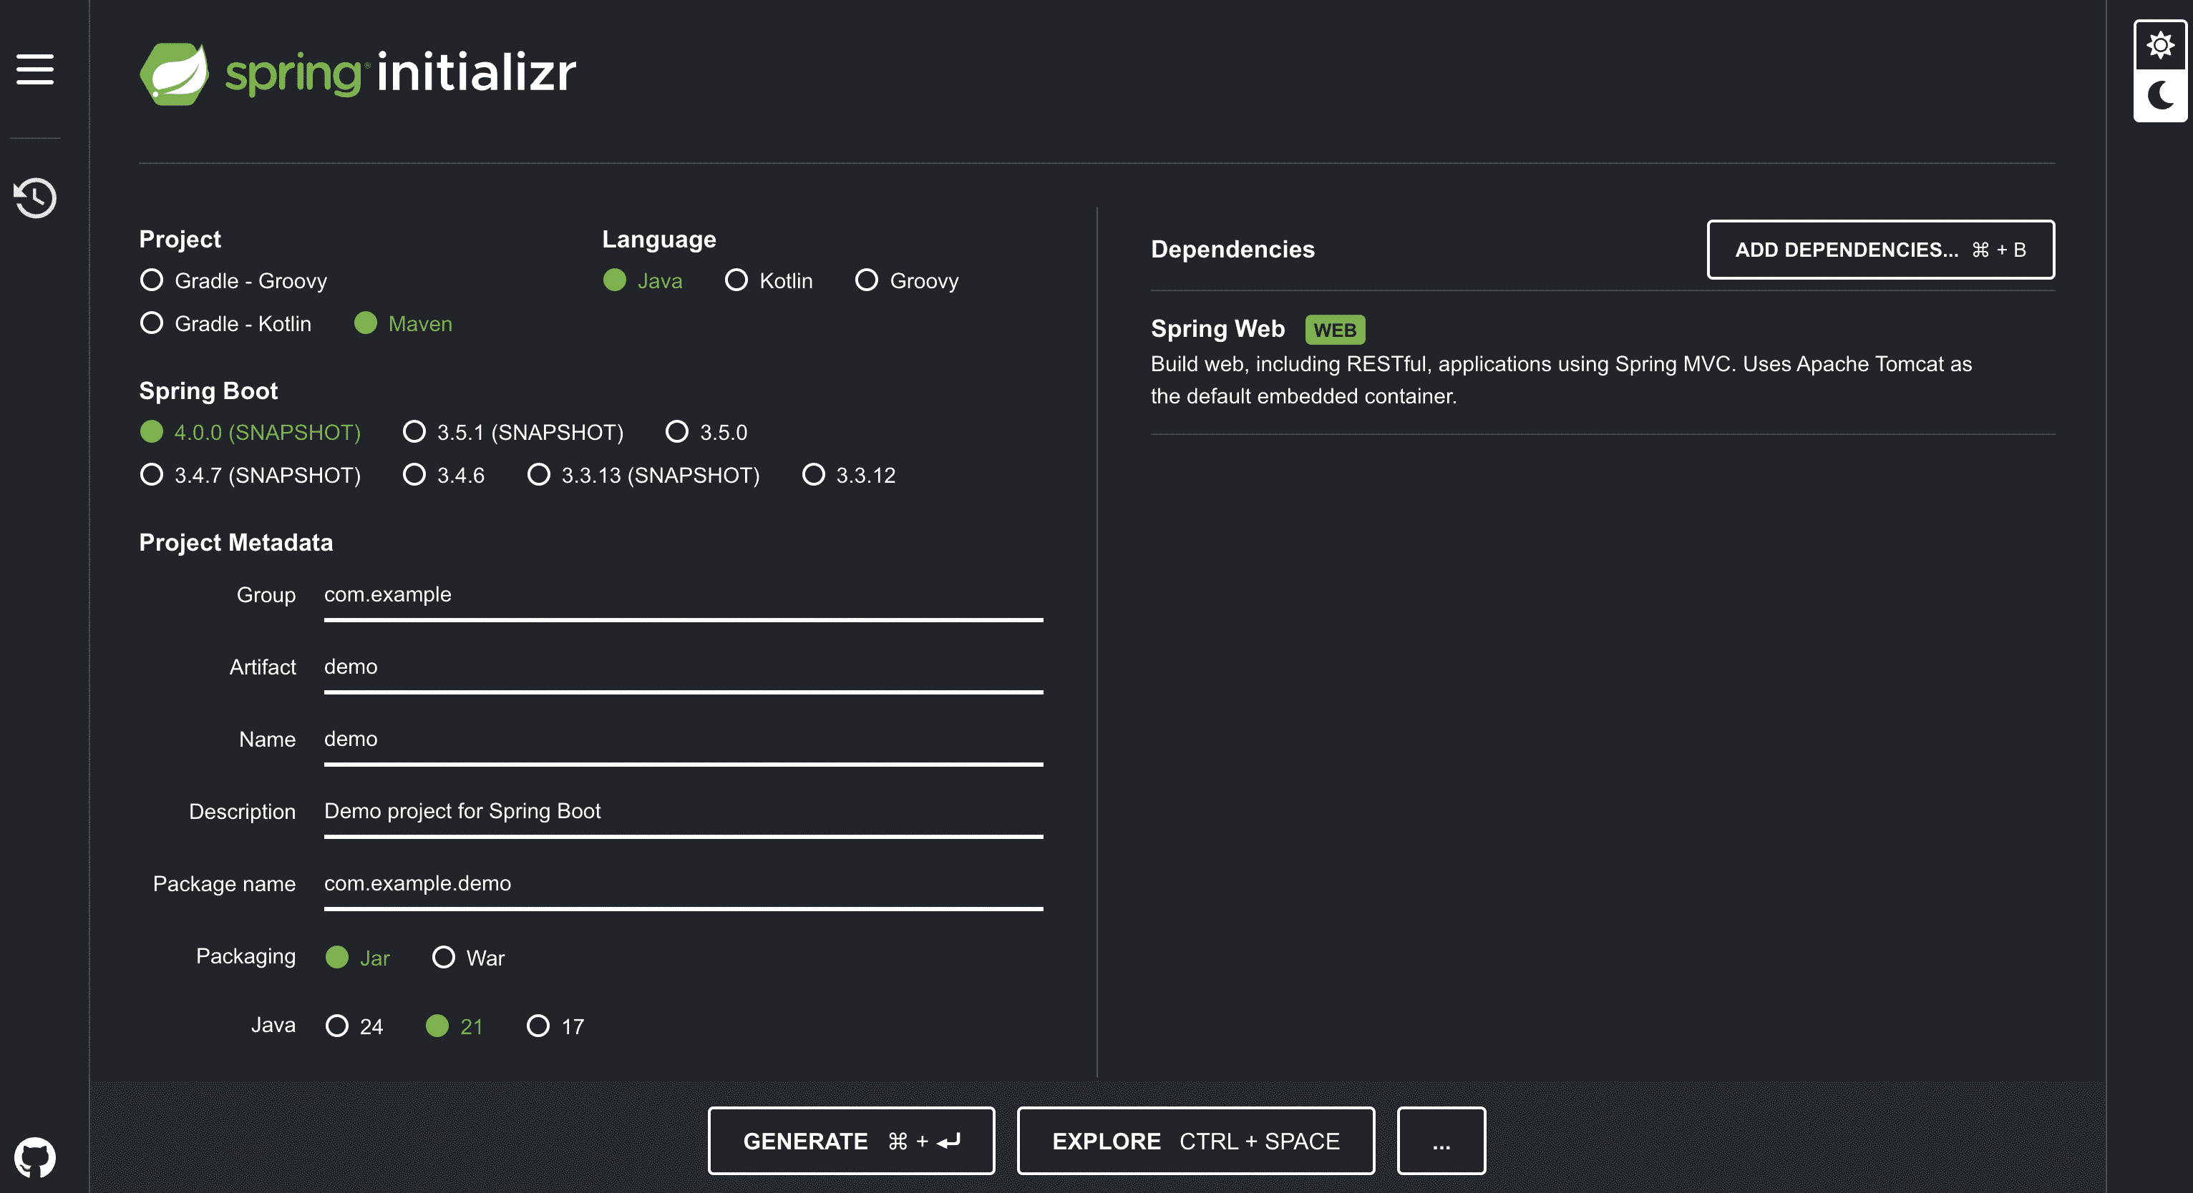
Task: Select Spring Boot version 3.5.0
Action: click(x=677, y=431)
